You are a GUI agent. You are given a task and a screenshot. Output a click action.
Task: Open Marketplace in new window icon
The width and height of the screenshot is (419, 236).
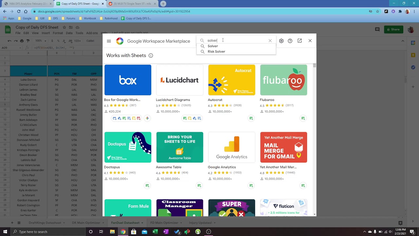point(300,41)
